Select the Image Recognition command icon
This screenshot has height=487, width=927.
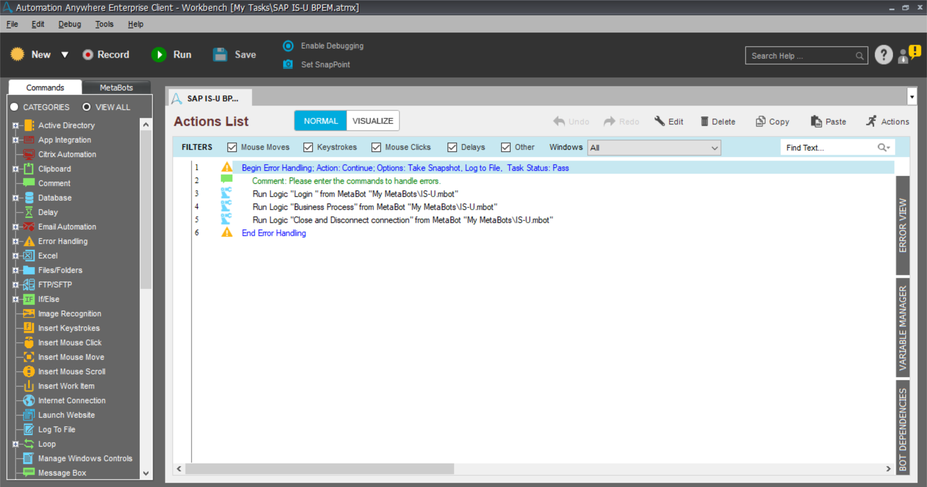29,314
